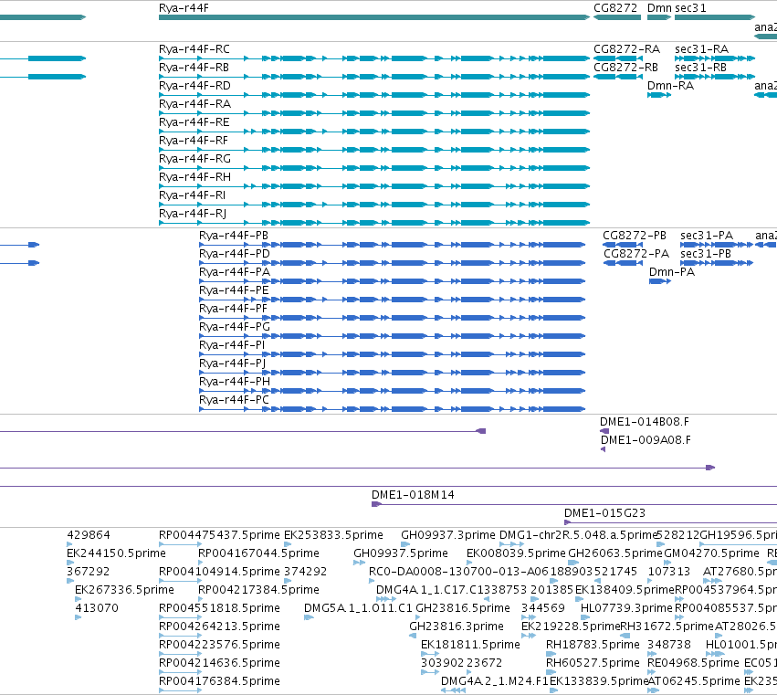Click EST feature 429864

[89, 535]
